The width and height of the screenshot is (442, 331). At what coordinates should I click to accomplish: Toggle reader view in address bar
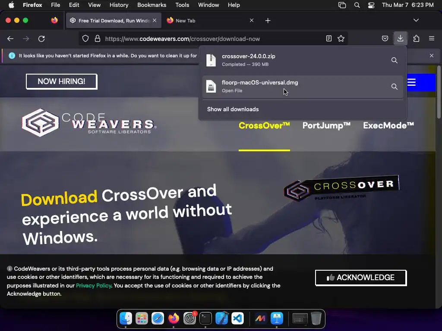(328, 38)
